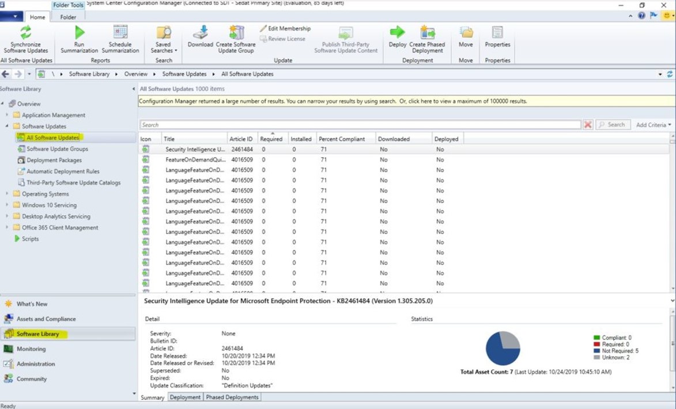This screenshot has width=676, height=409.
Task: Sort by Percent Compliant column header
Action: point(346,139)
